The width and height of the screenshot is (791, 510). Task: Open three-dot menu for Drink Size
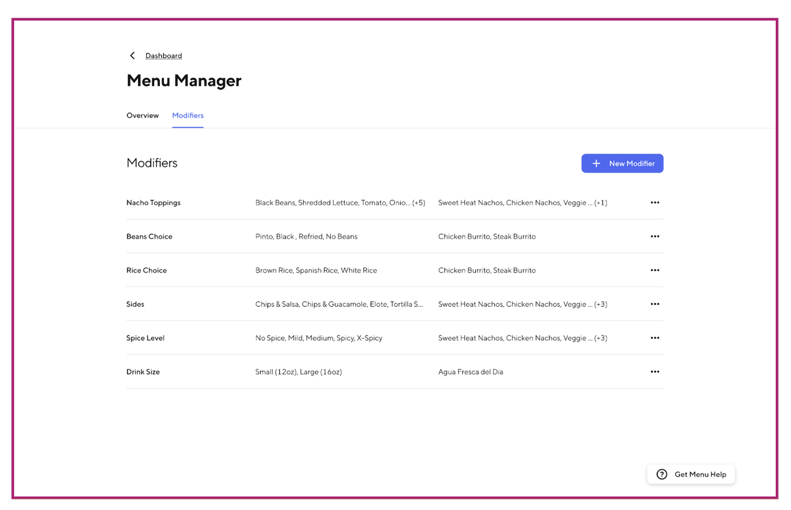pyautogui.click(x=655, y=372)
